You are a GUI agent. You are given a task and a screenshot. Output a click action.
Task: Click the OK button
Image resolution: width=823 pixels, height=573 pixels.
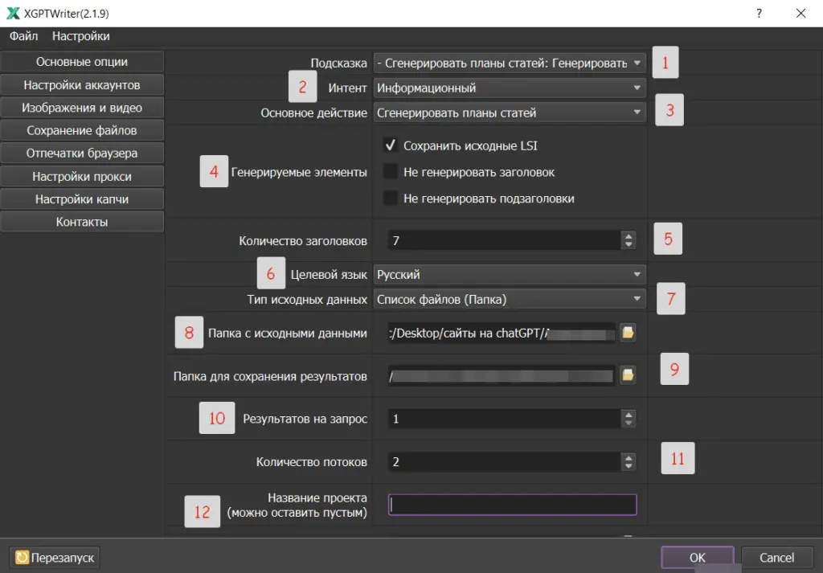698,557
